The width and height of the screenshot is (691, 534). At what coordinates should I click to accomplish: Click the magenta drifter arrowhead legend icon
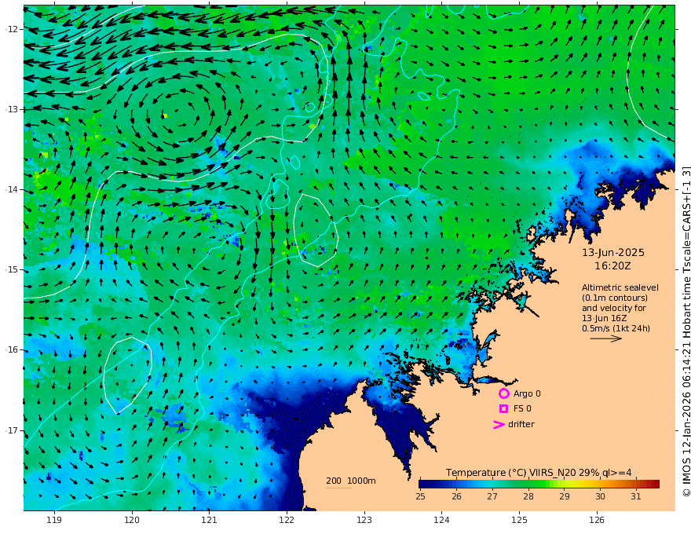[499, 425]
